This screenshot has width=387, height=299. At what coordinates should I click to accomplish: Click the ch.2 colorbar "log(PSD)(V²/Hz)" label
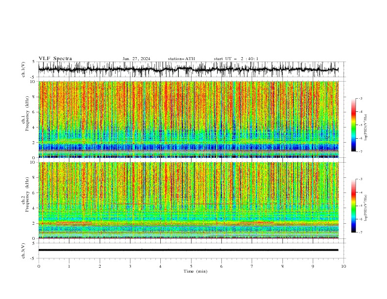coord(366,208)
